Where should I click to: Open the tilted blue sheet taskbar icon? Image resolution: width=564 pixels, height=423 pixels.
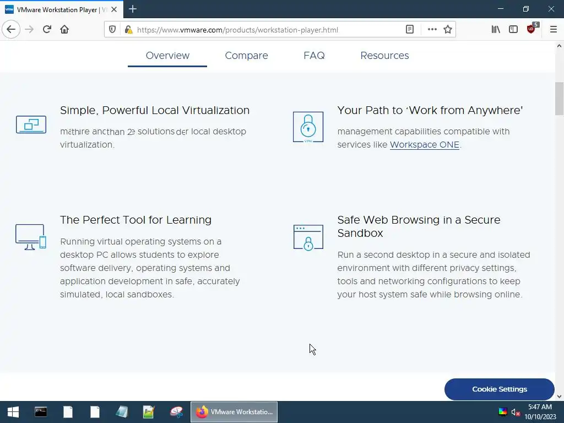[x=122, y=412]
